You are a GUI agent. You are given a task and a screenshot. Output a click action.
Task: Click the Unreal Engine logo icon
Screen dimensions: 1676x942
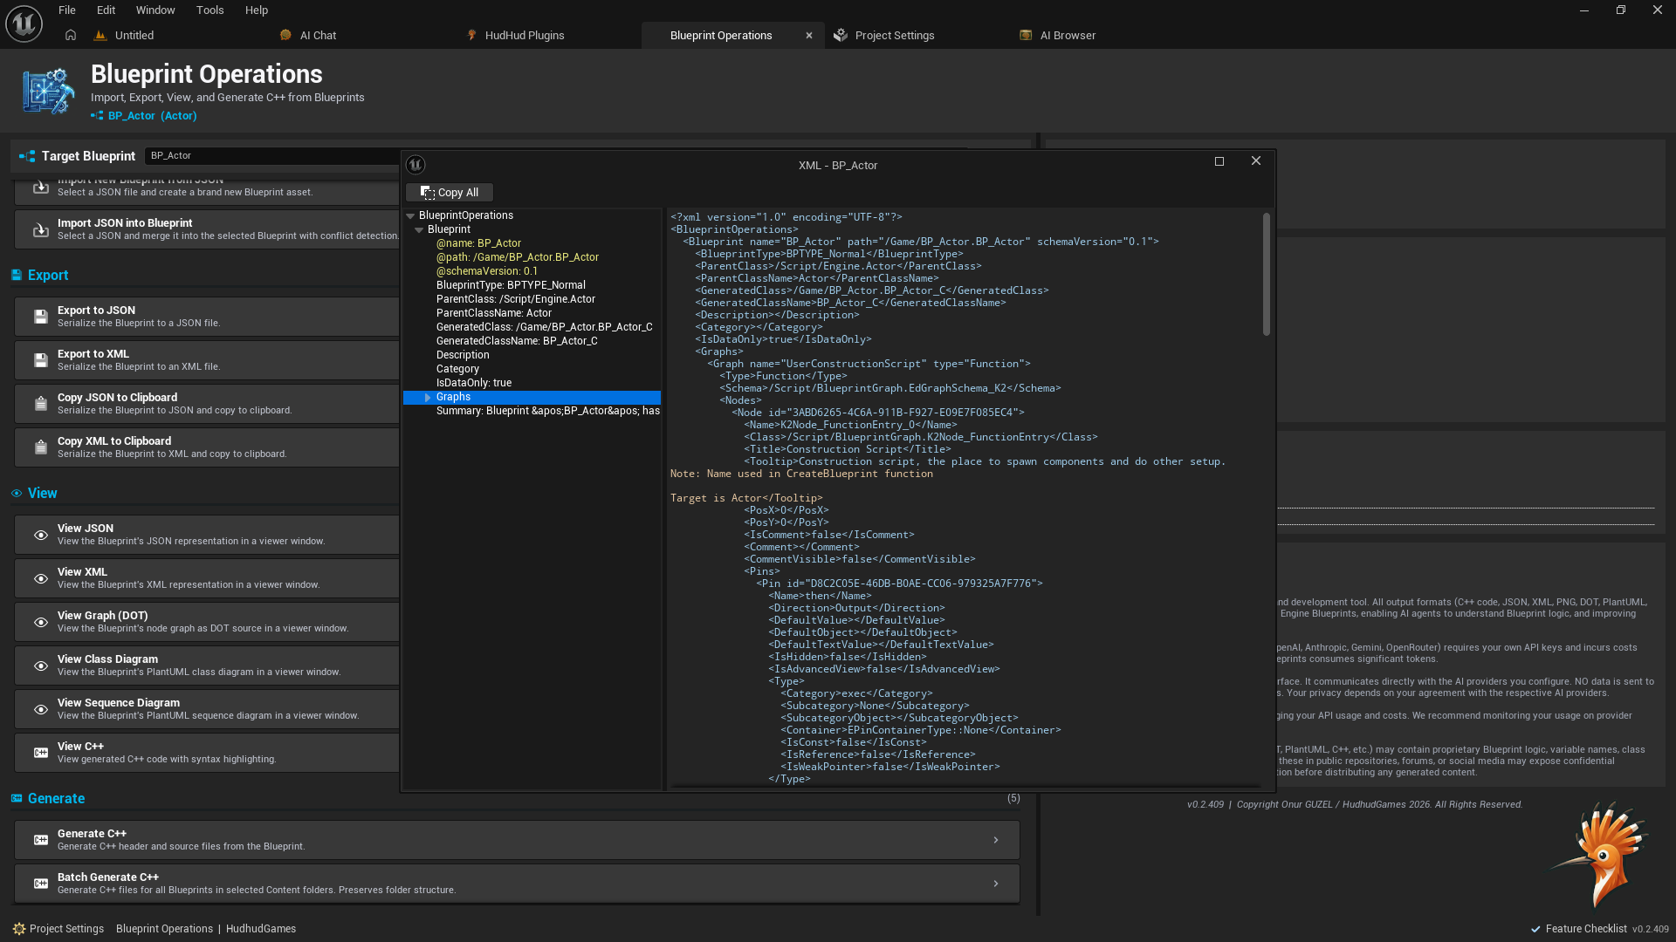tap(24, 24)
